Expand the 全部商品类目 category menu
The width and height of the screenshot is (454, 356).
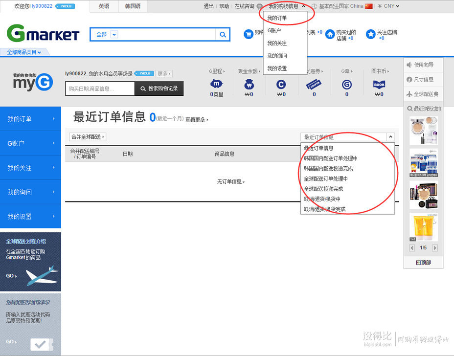24,52
